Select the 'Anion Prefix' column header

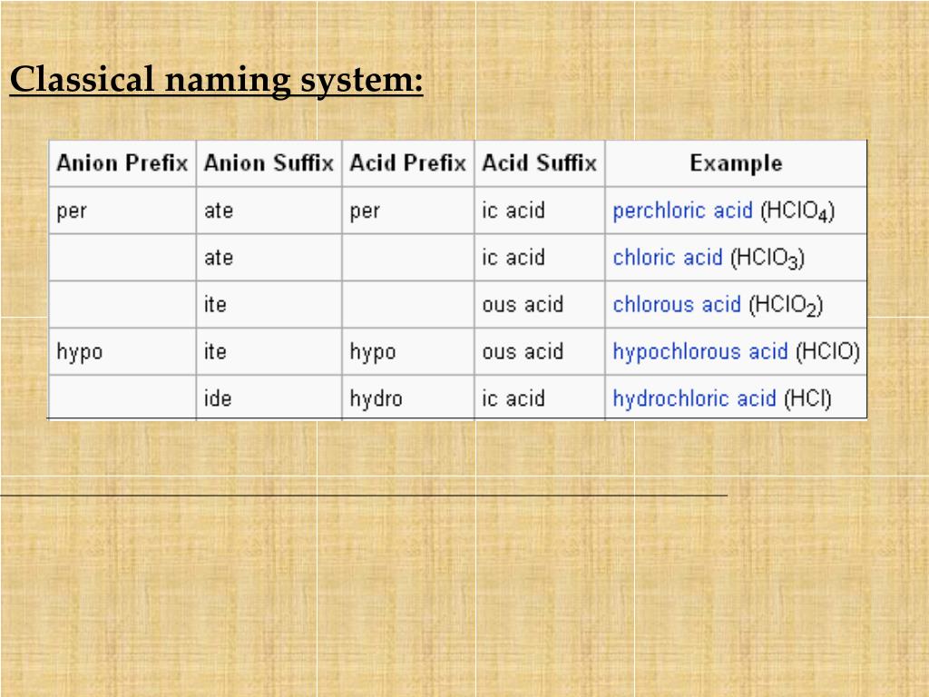point(122,163)
